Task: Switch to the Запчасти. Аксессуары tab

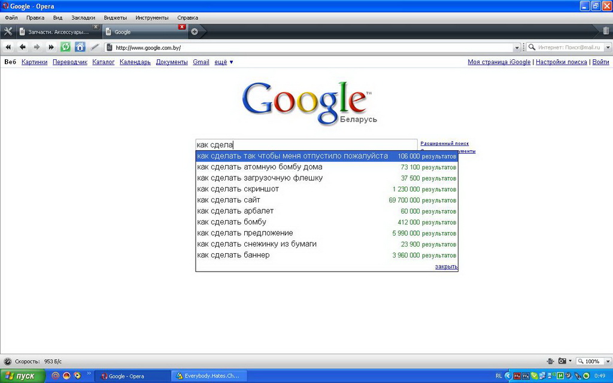Action: (x=58, y=32)
